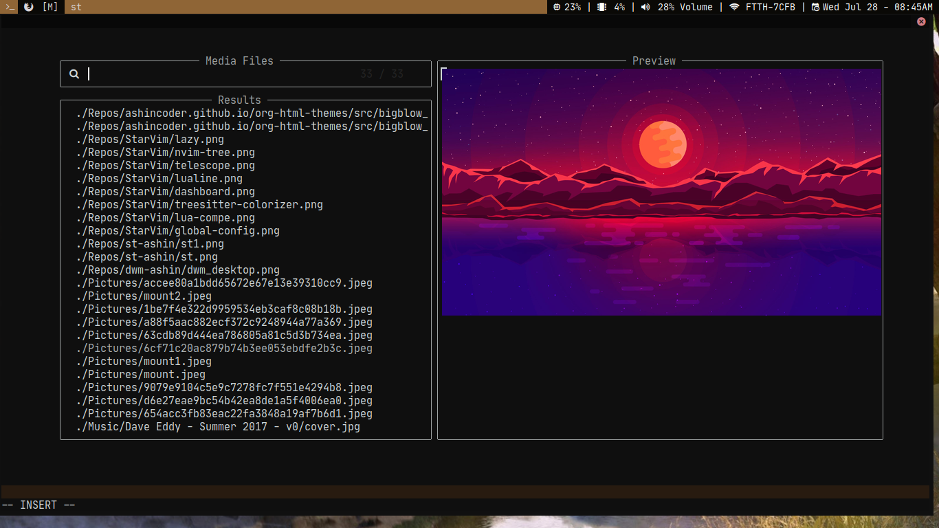Select ./Repos/StarVim/lualine.png result
939x528 pixels.
(159, 178)
